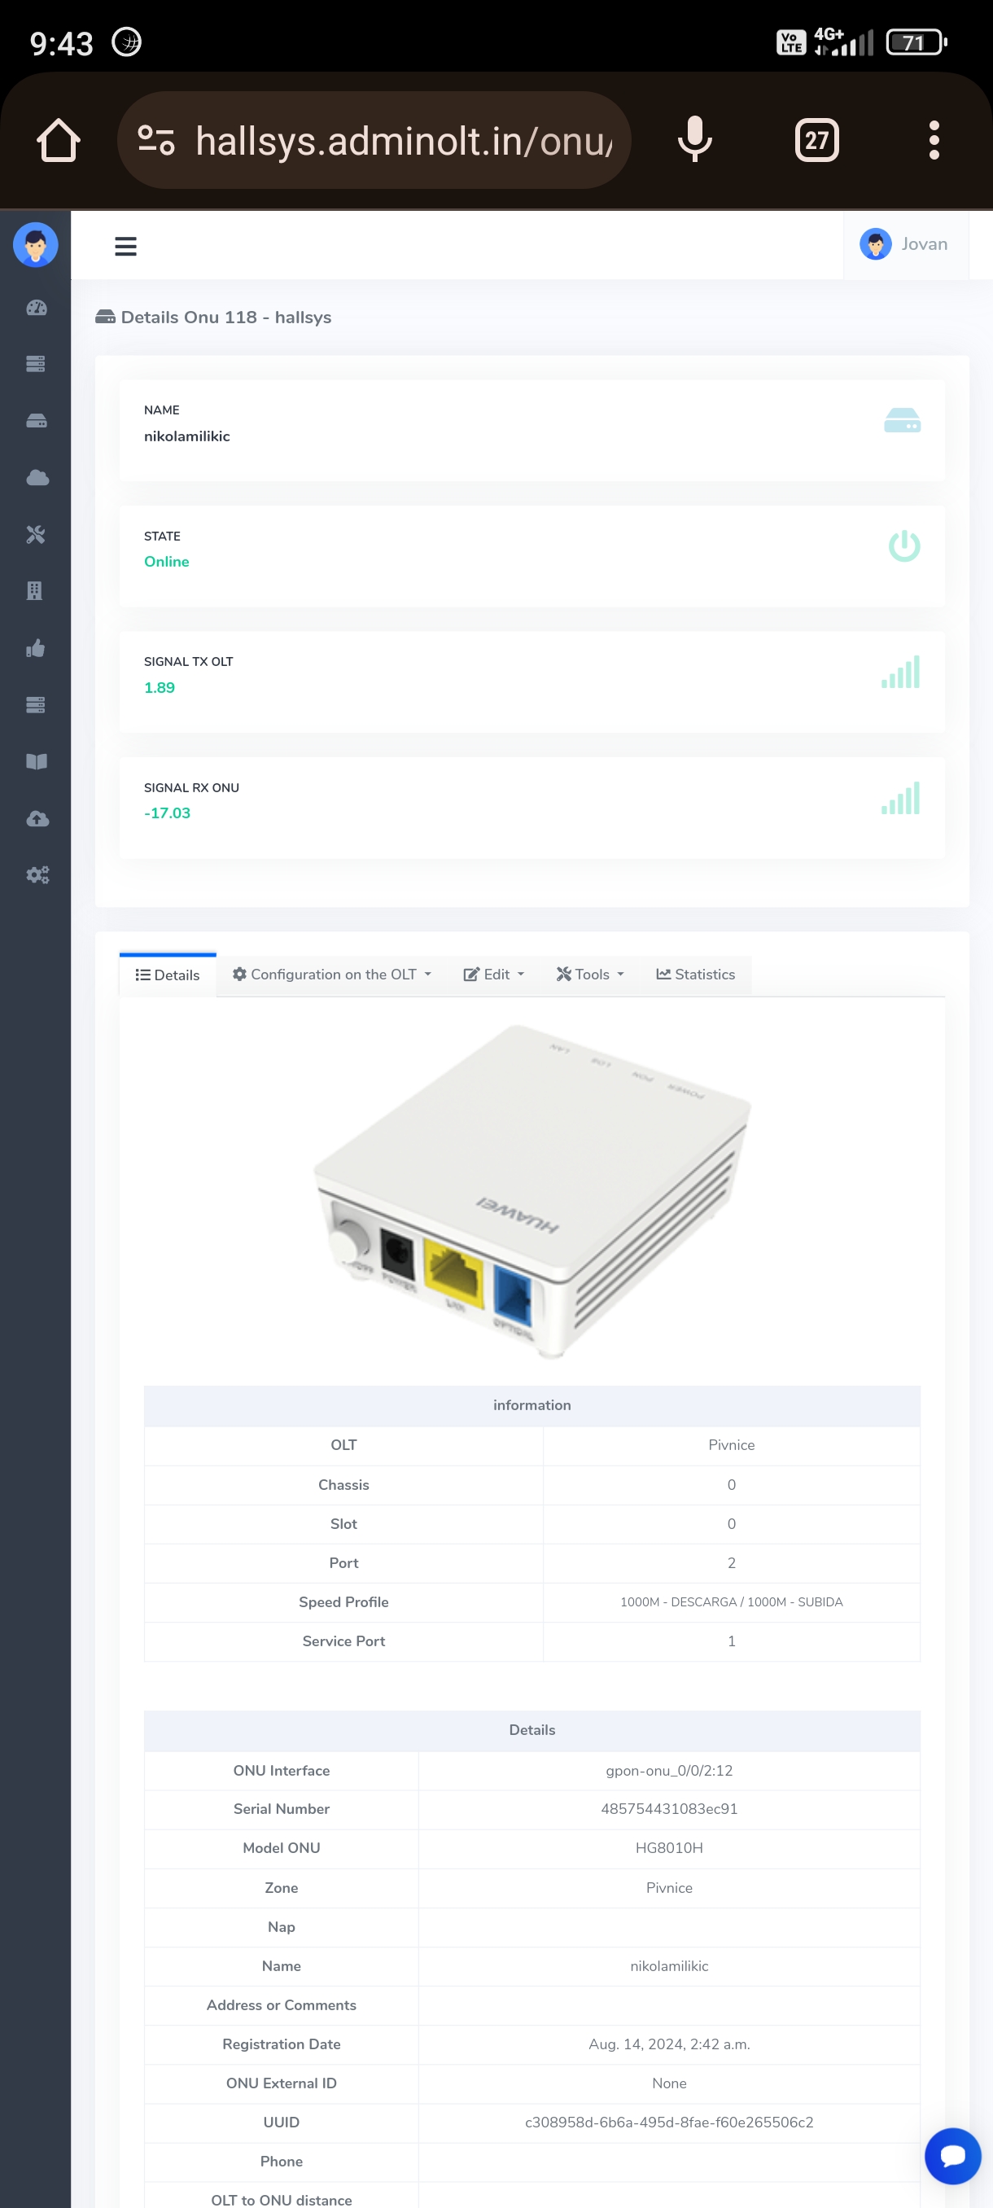Screen dimensions: 993x2208
Task: Open the chat support bubble
Action: (x=951, y=2155)
